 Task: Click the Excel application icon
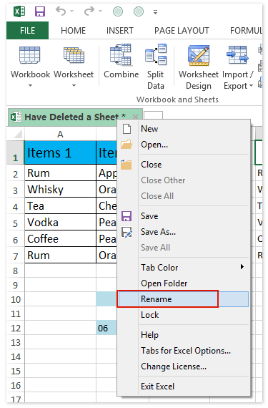19,11
